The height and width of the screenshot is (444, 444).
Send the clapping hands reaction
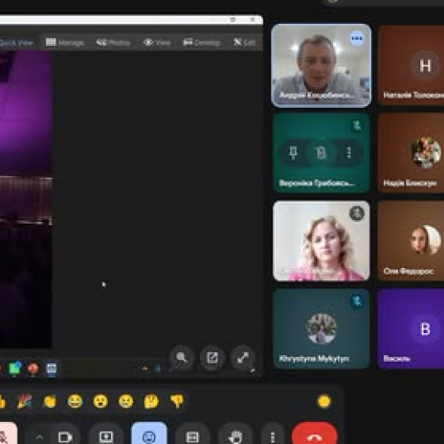coord(50,401)
